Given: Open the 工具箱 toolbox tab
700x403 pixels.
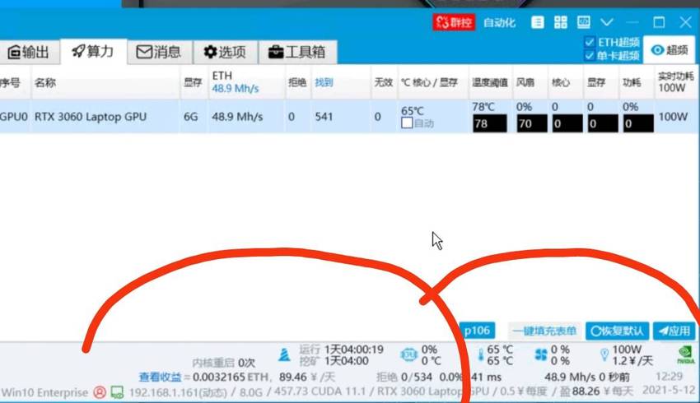Looking at the screenshot, I should click(297, 52).
